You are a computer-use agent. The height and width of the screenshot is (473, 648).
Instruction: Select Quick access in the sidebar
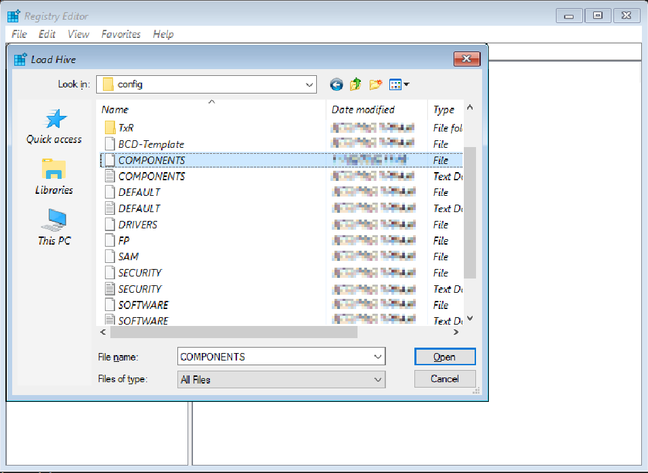pyautogui.click(x=53, y=126)
